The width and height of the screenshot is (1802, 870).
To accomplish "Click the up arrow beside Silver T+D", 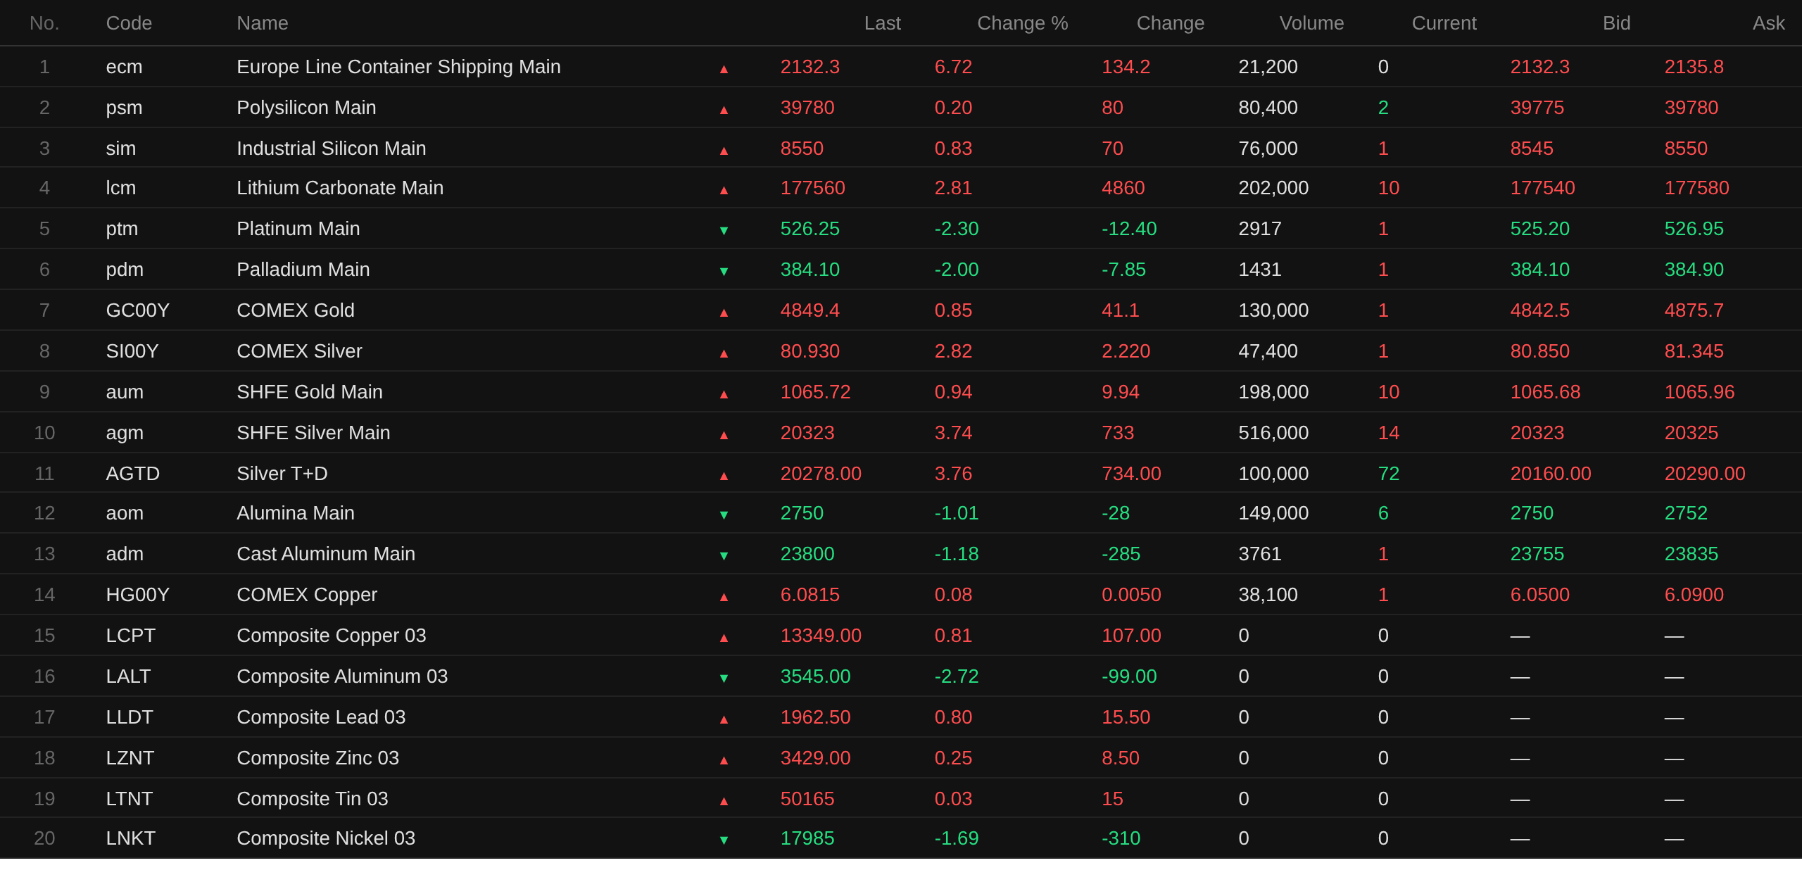I will coord(724,475).
